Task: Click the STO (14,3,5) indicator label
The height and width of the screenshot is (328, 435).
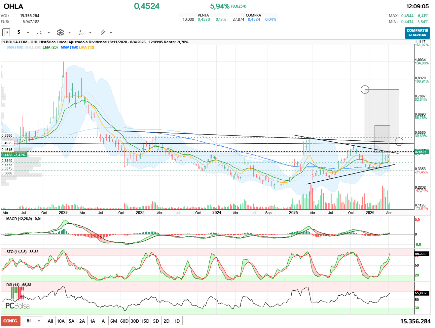Action: [x=17, y=252]
